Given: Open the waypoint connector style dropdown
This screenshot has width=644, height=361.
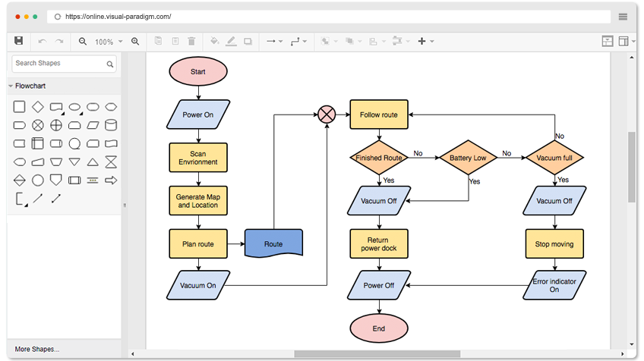Looking at the screenshot, I should click(x=298, y=42).
